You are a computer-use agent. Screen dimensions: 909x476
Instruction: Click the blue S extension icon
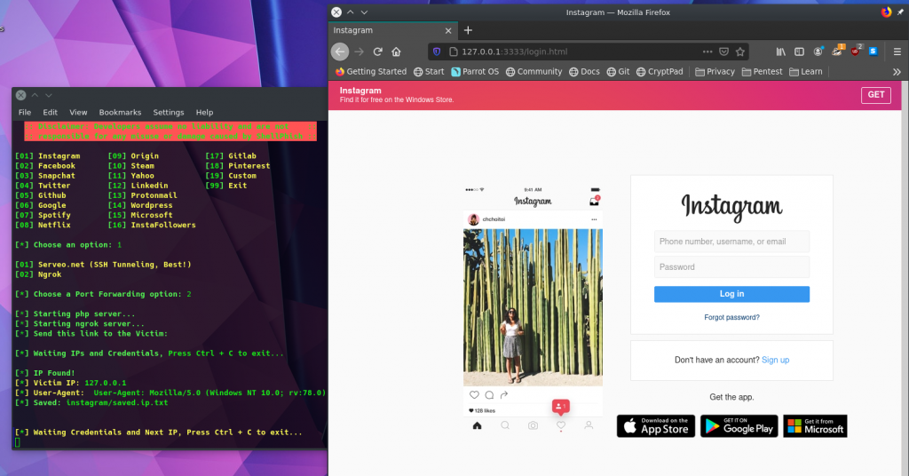(x=873, y=52)
